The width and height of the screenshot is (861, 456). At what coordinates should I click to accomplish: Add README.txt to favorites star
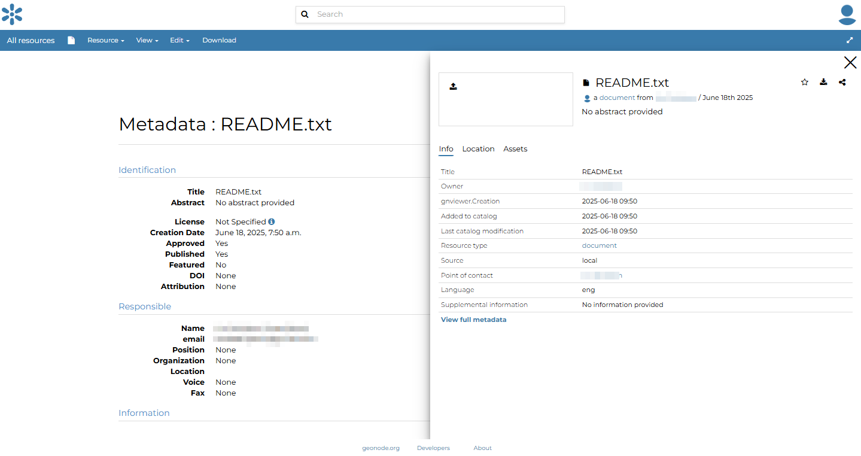pyautogui.click(x=805, y=83)
